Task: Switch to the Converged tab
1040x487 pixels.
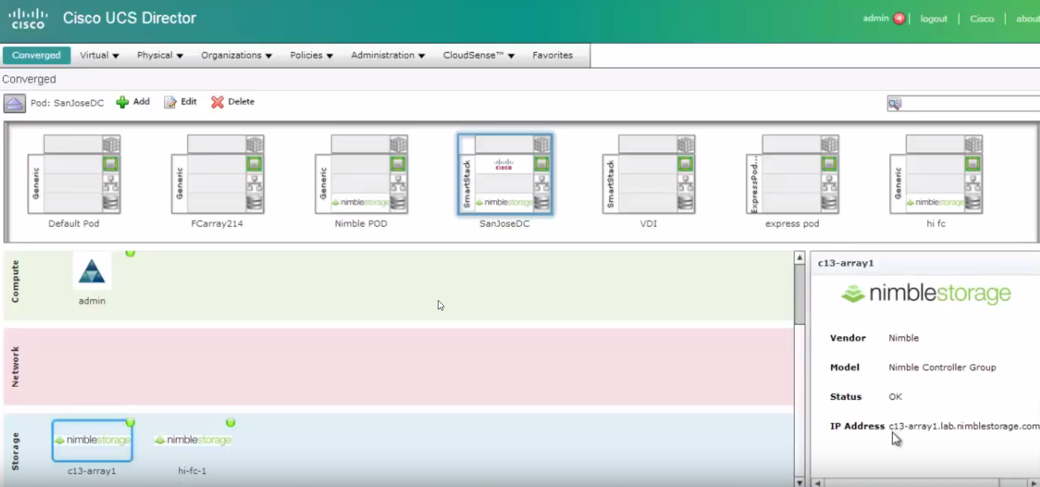Action: point(36,56)
